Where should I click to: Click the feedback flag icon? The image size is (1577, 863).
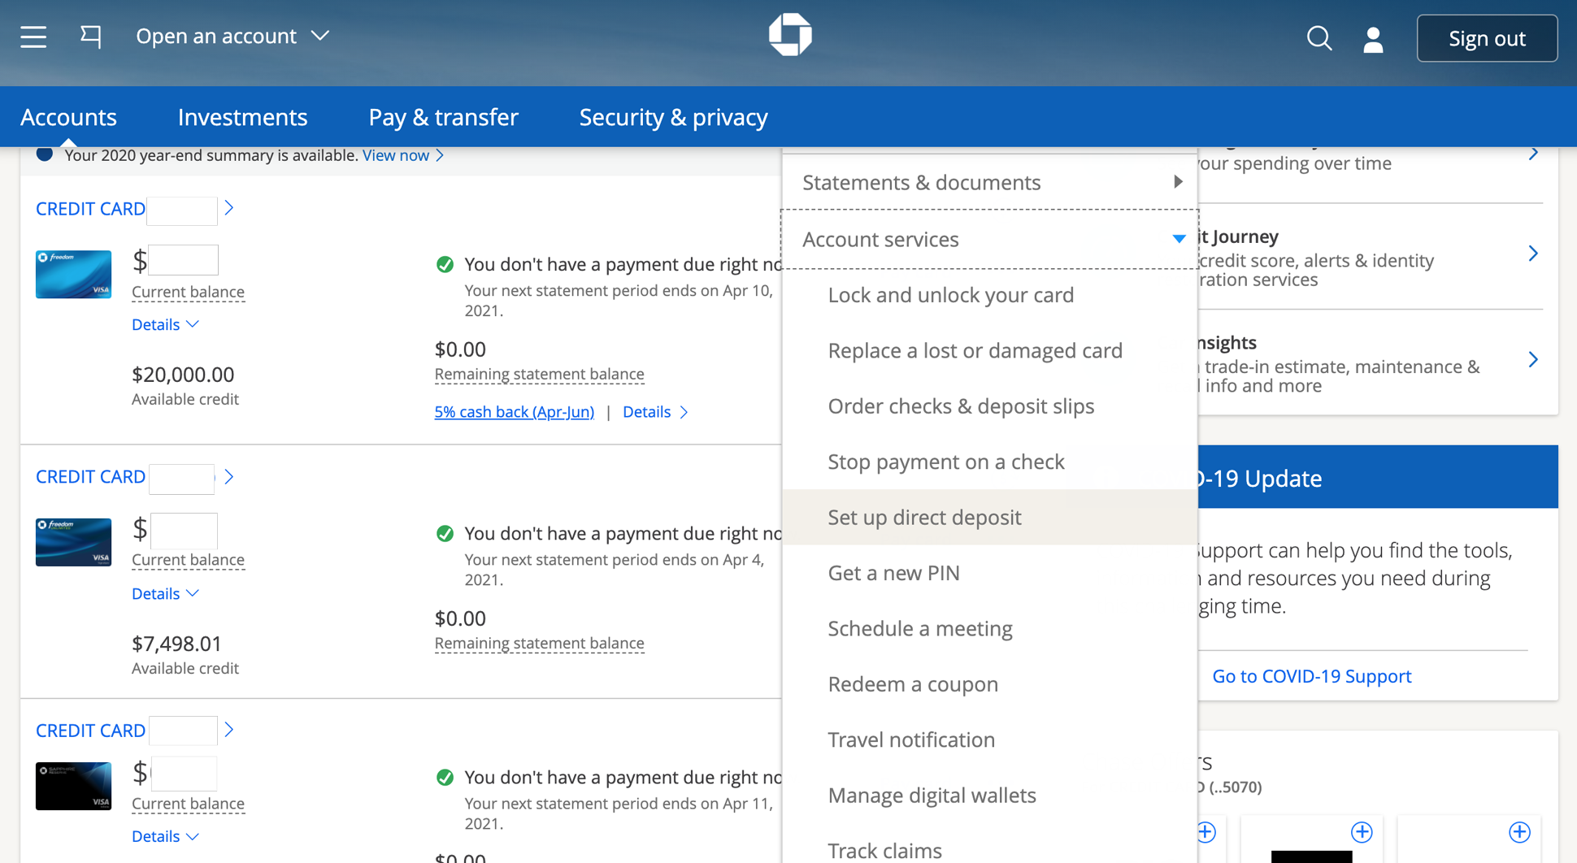91,37
